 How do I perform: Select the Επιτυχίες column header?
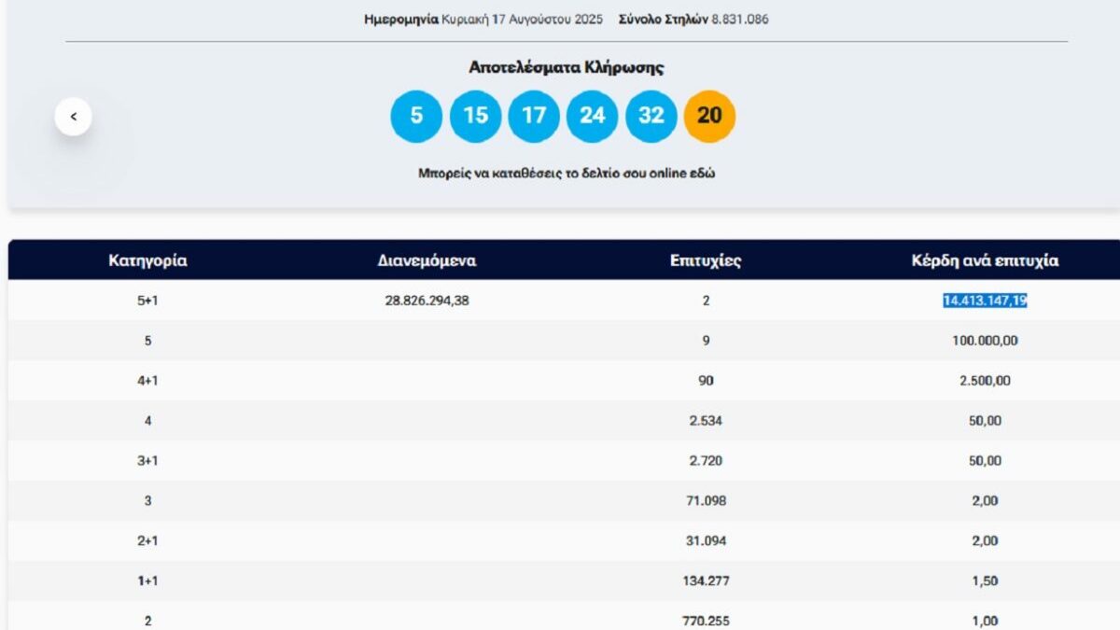[x=706, y=261]
